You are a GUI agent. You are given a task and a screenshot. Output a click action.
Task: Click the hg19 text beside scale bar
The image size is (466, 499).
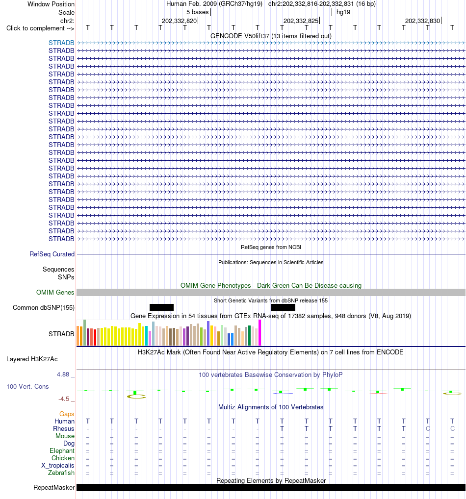coord(343,12)
